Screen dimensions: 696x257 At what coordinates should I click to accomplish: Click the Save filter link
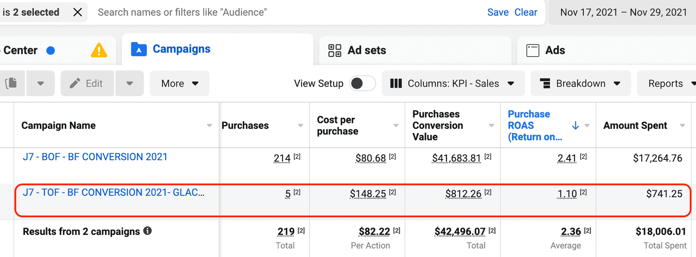pyautogui.click(x=498, y=12)
